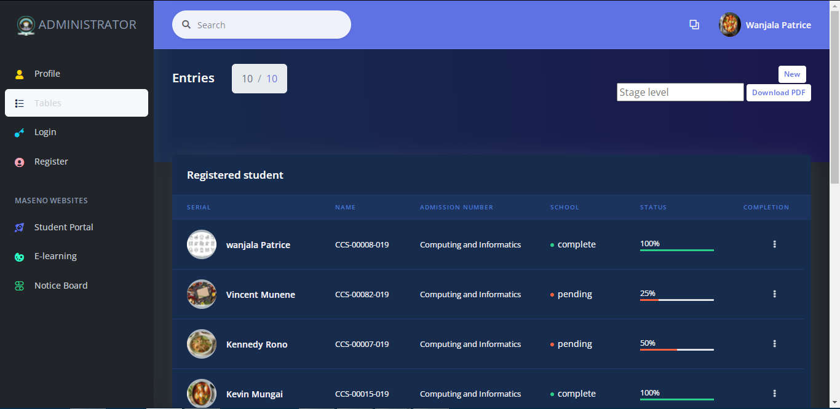The width and height of the screenshot is (840, 409).
Task: Click the ADMISSION NUMBER column header
Action: click(456, 208)
